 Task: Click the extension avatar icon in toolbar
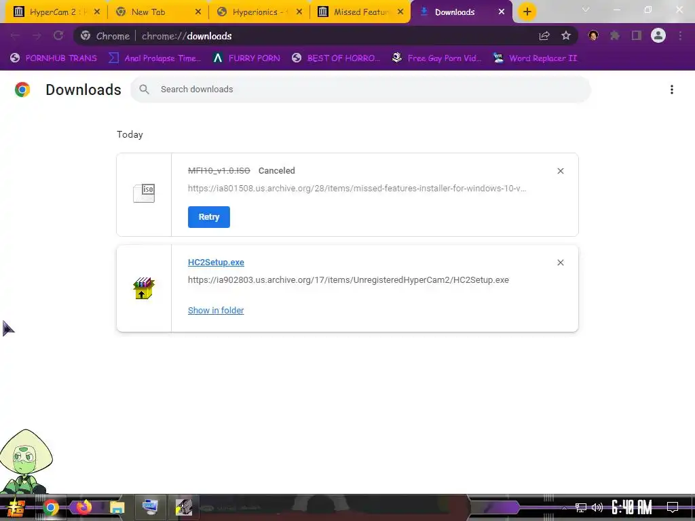click(x=593, y=36)
